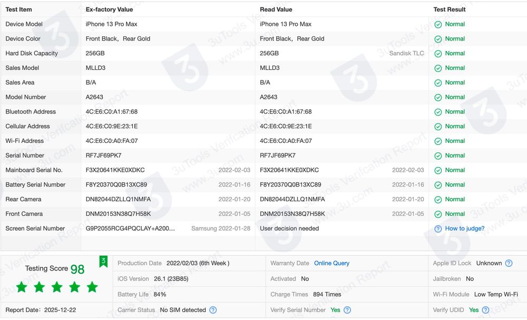Click the Production Date 2022/02/03 (6th Week) value
This screenshot has height=320, width=527.
[198, 263]
